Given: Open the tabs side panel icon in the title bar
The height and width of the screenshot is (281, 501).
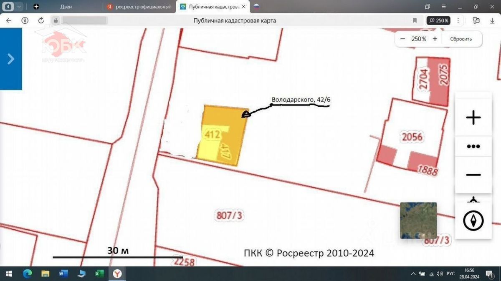Looking at the screenshot, I should point(428,7).
